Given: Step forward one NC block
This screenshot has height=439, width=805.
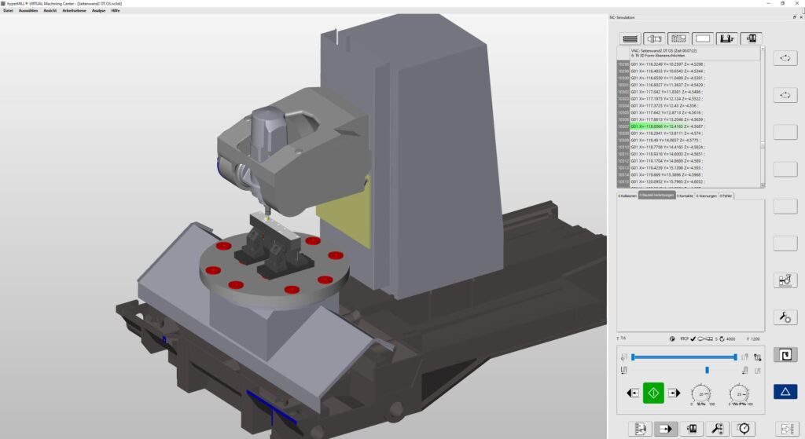Looking at the screenshot, I should tap(673, 393).
